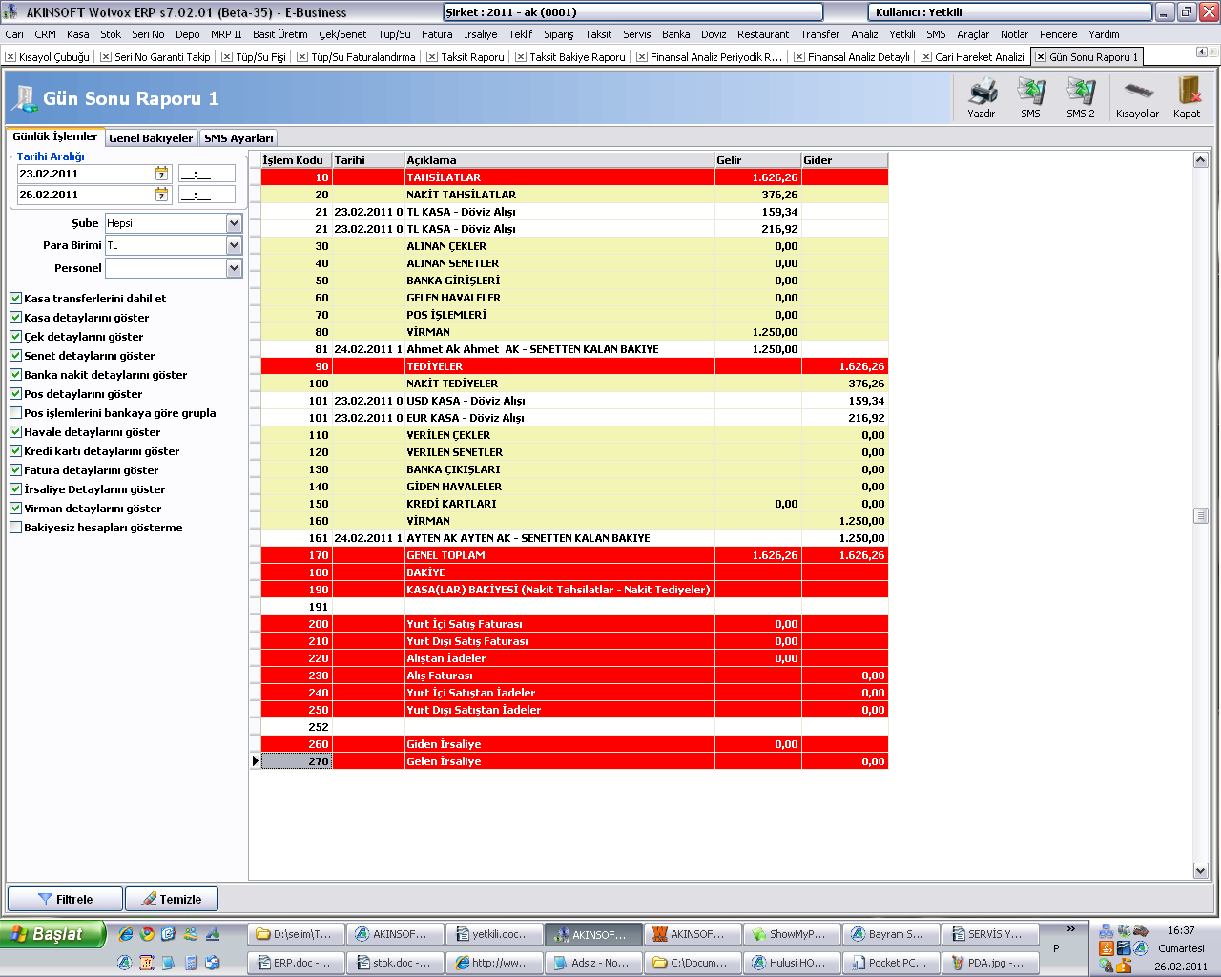The image size is (1221, 977).
Task: Open the PDA.jpg taskbar item
Action: 990,963
